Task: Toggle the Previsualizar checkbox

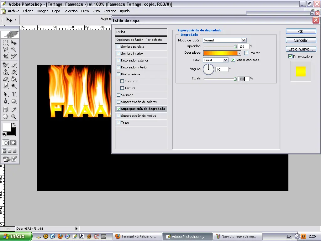Action: coord(290,56)
